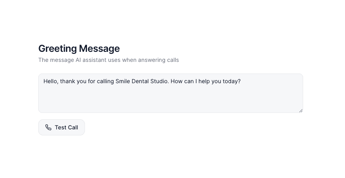
Task: Click empty space below greeting text
Action: [x=170, y=100]
